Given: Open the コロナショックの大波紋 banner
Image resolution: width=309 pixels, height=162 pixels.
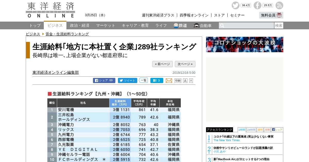Looking at the screenshot, I should coord(245,44).
